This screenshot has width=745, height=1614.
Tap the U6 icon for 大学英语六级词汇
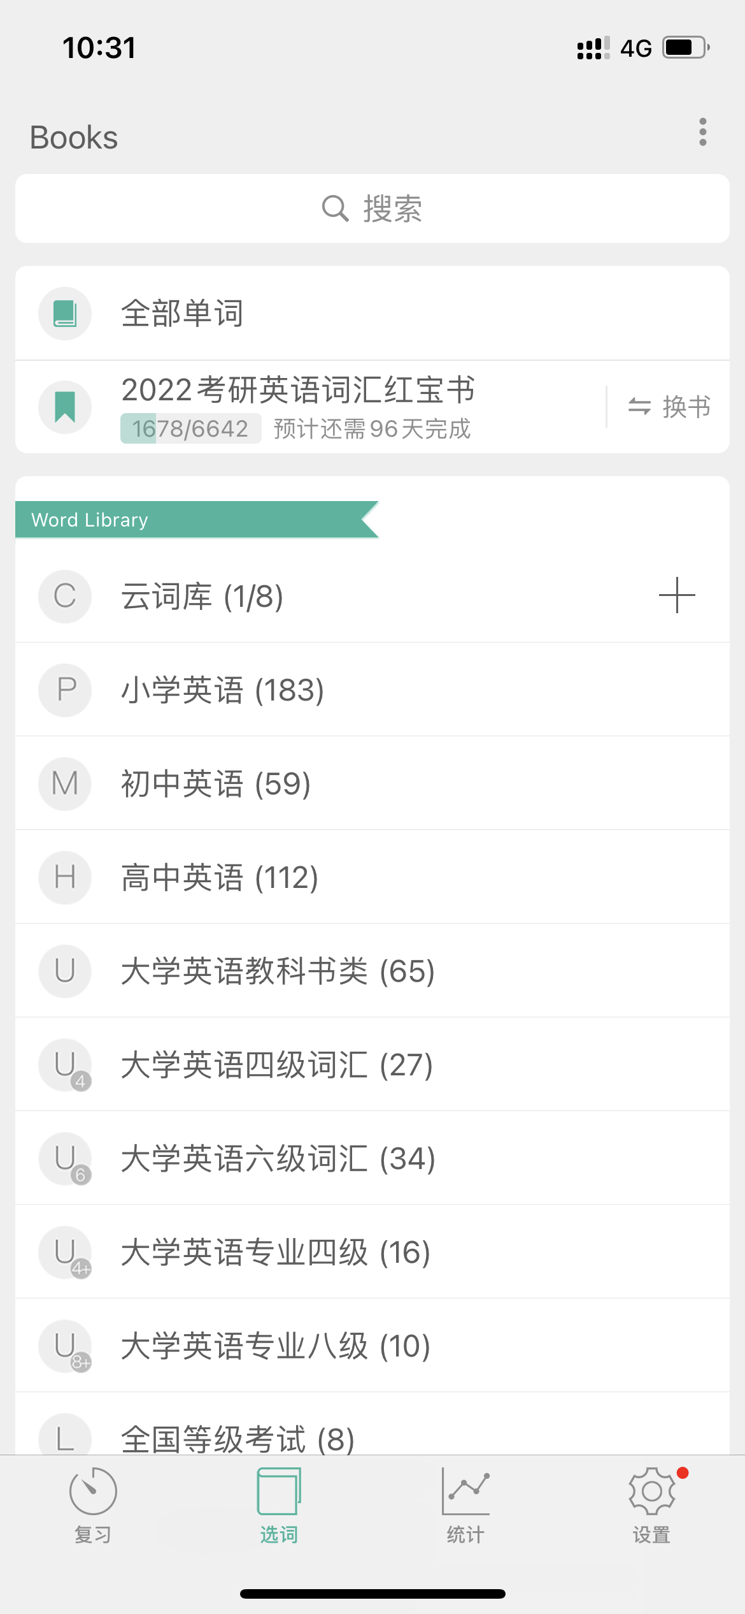[65, 1159]
